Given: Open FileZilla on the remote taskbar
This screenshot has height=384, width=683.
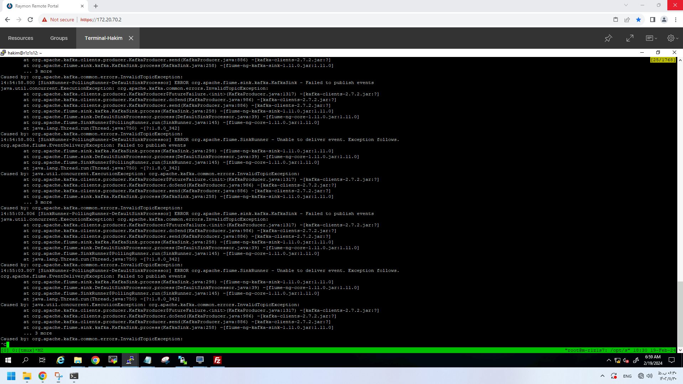Looking at the screenshot, I should [x=218, y=361].
